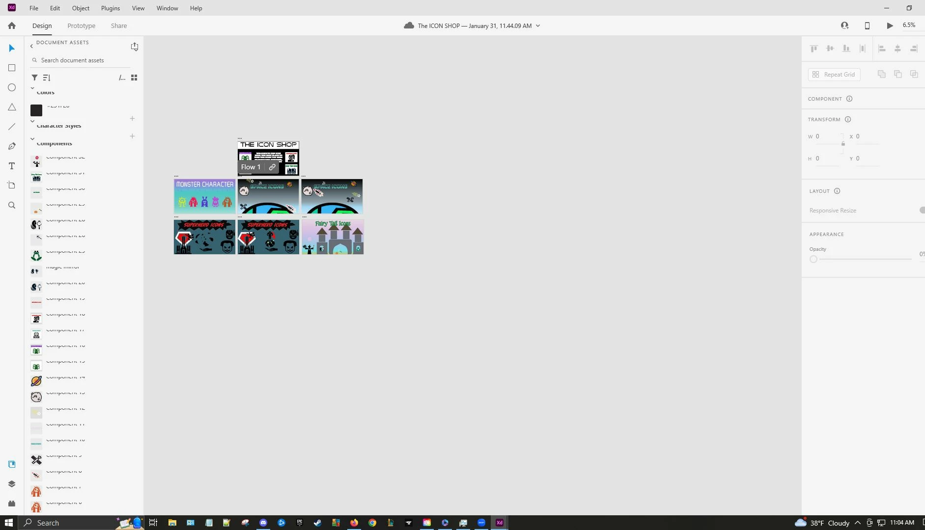Change asset sort order
Screen dimensions: 925x530
(x=47, y=78)
